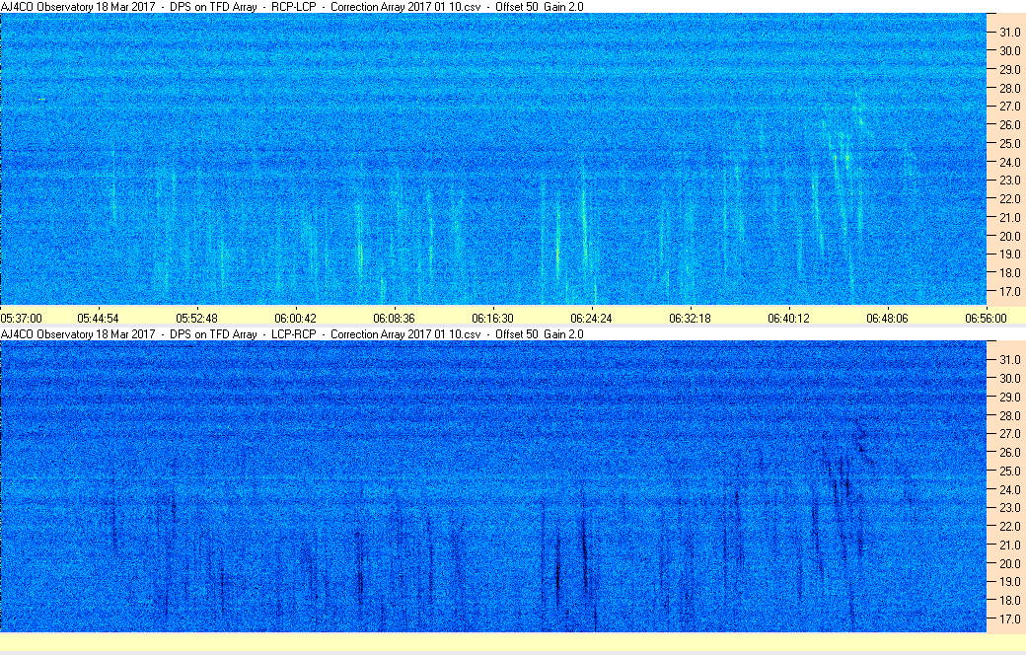
Task: Click the 06:16:30 time tick label
Action: pos(492,318)
